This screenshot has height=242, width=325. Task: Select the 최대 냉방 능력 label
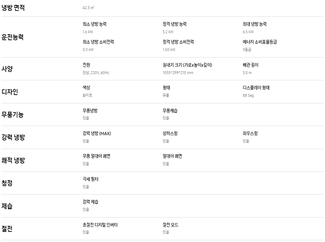(255, 24)
